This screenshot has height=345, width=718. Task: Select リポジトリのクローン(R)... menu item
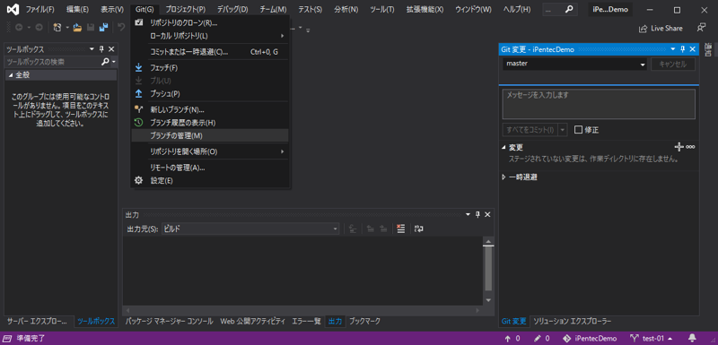pyautogui.click(x=210, y=22)
